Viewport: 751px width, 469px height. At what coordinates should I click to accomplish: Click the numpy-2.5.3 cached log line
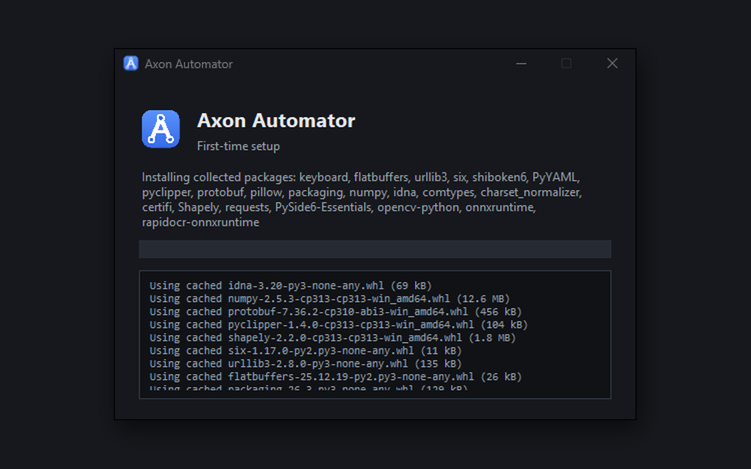pyautogui.click(x=329, y=299)
